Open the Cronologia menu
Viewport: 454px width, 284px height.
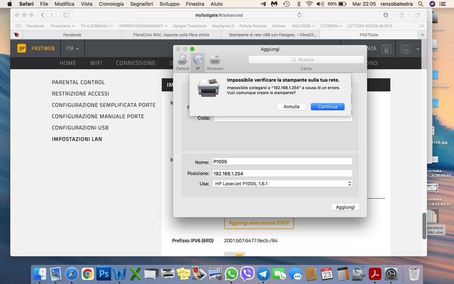(x=111, y=4)
